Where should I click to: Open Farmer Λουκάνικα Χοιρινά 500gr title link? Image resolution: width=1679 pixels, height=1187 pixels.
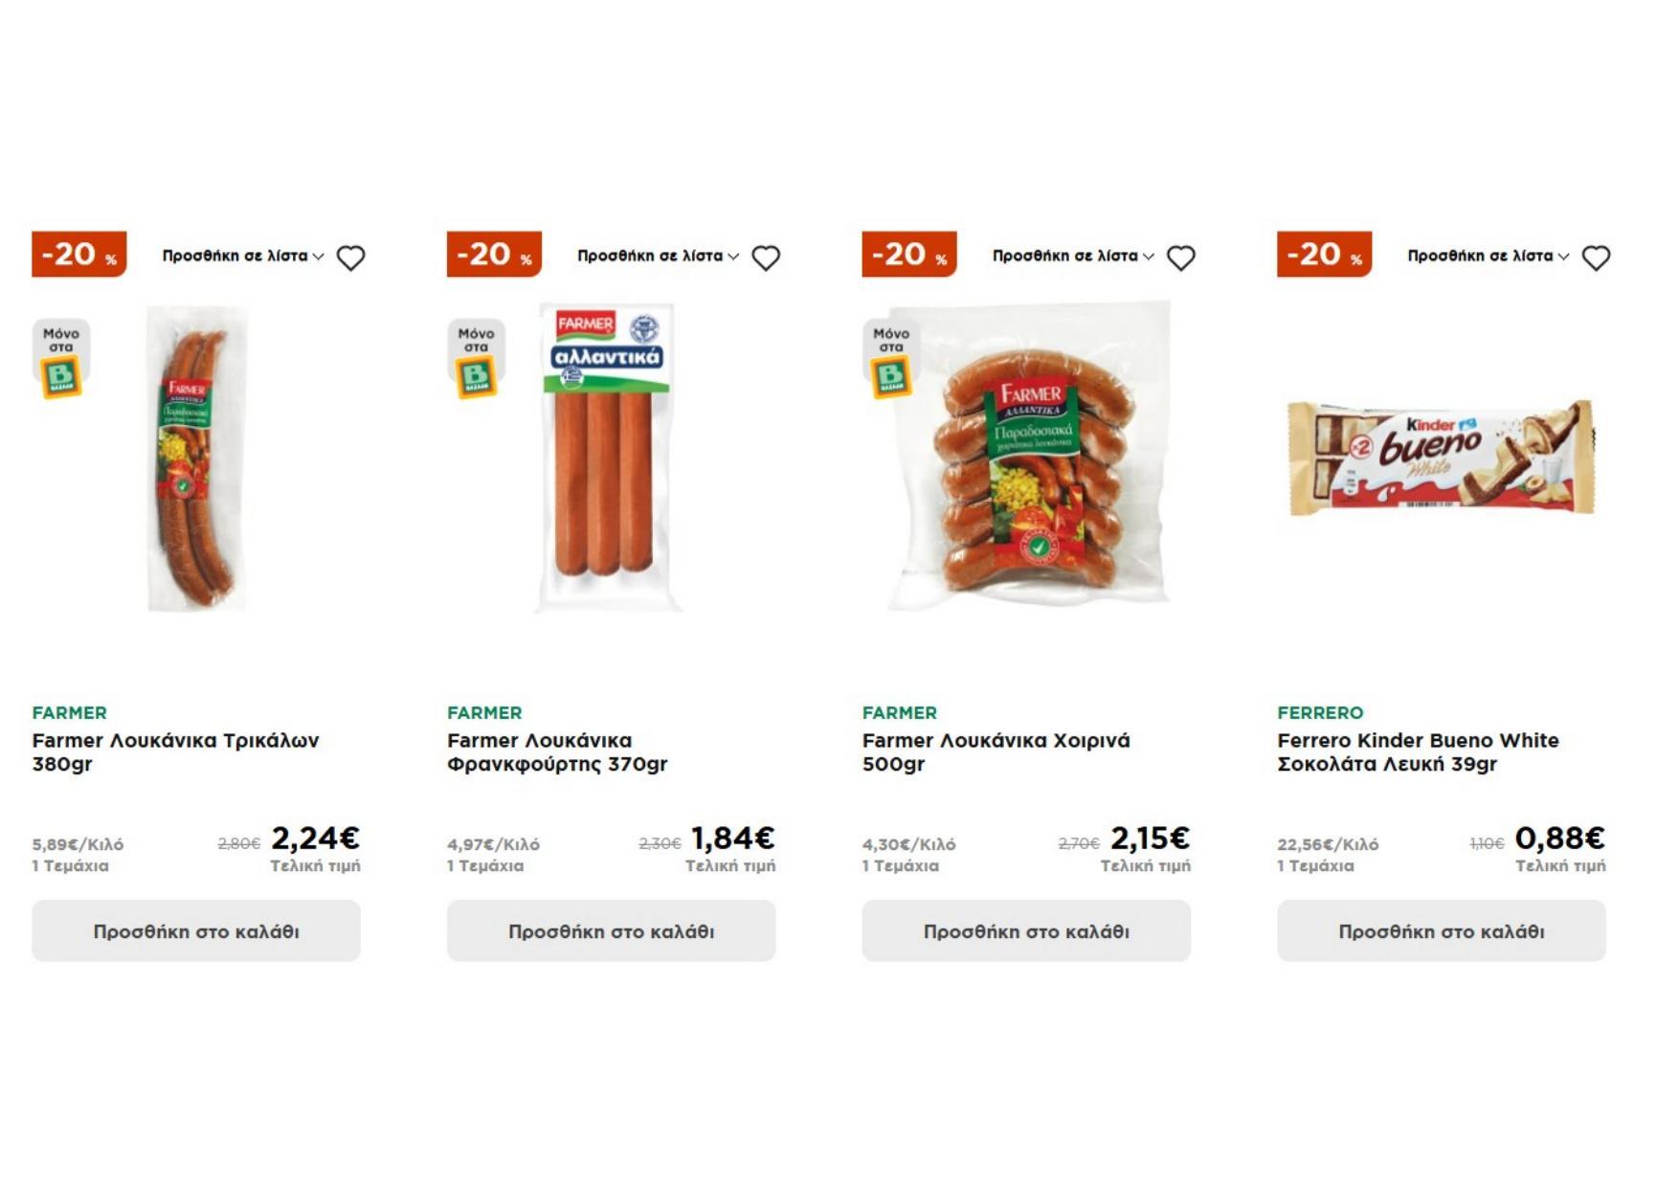(996, 752)
